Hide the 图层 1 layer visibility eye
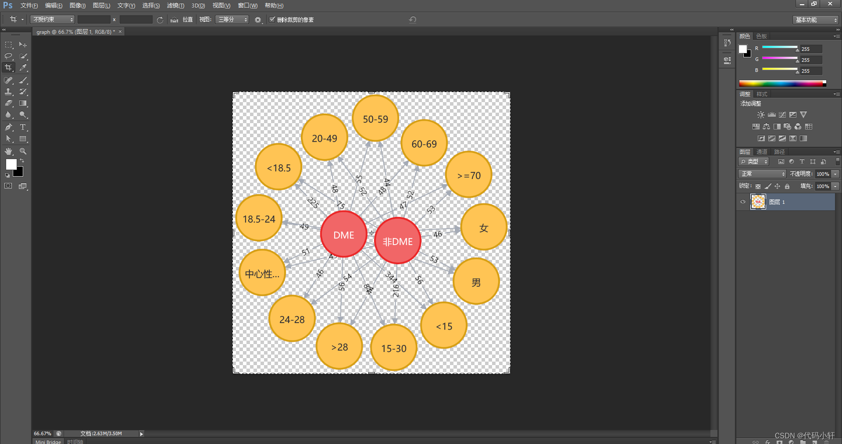Screen dimensions: 842x444 click(x=743, y=202)
